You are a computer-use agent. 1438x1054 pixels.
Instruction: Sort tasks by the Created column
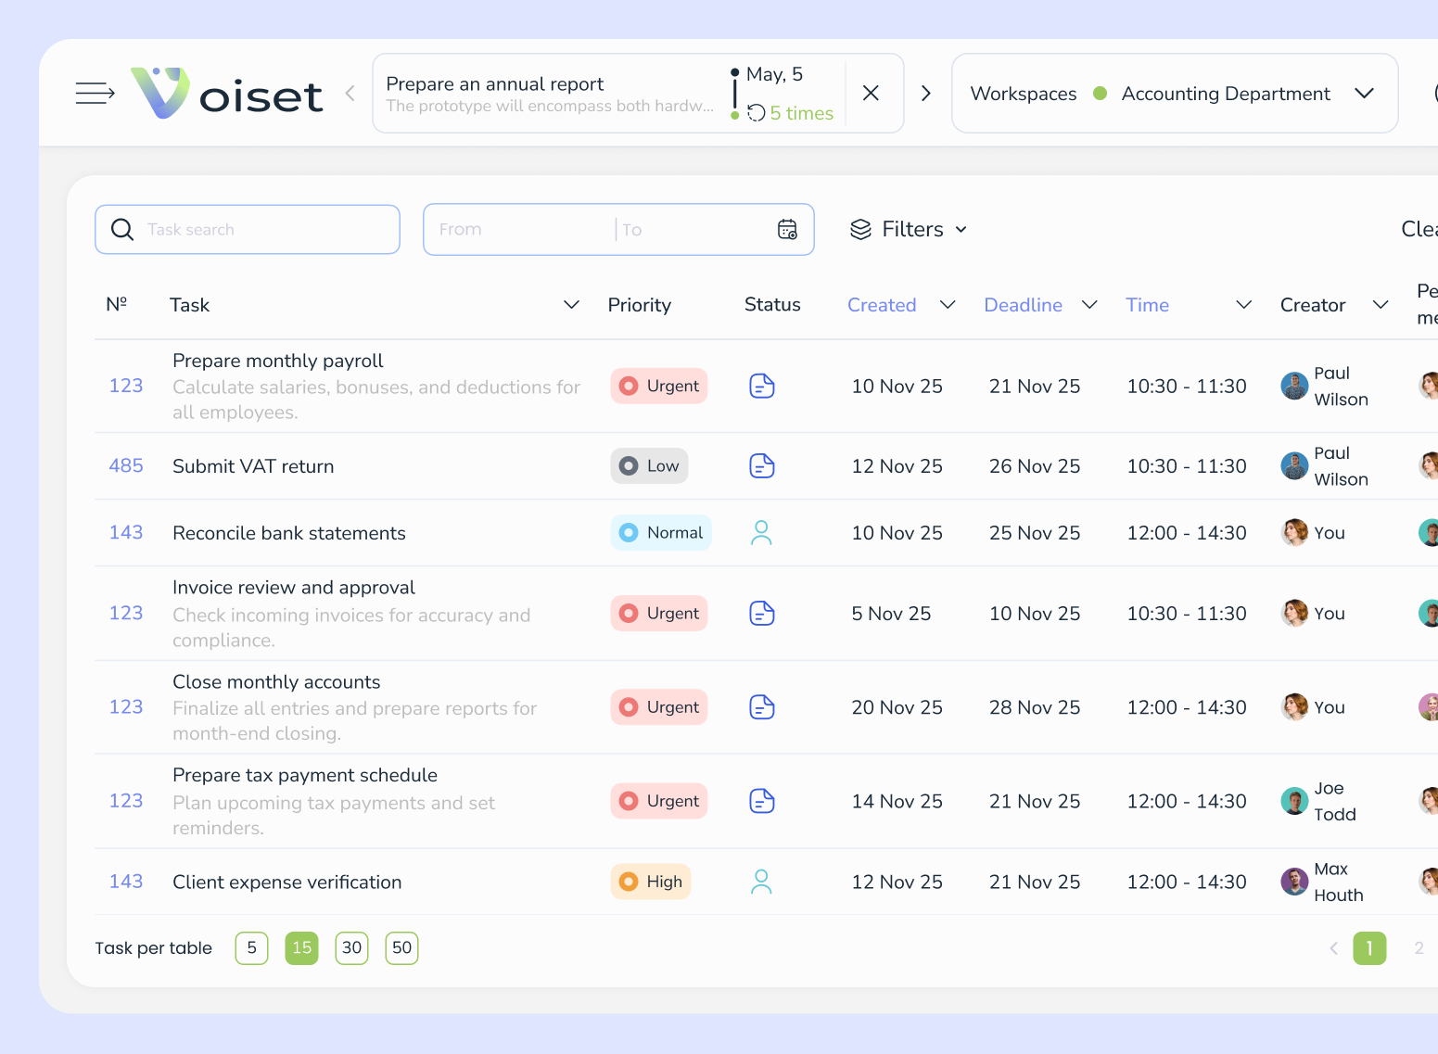point(882,304)
